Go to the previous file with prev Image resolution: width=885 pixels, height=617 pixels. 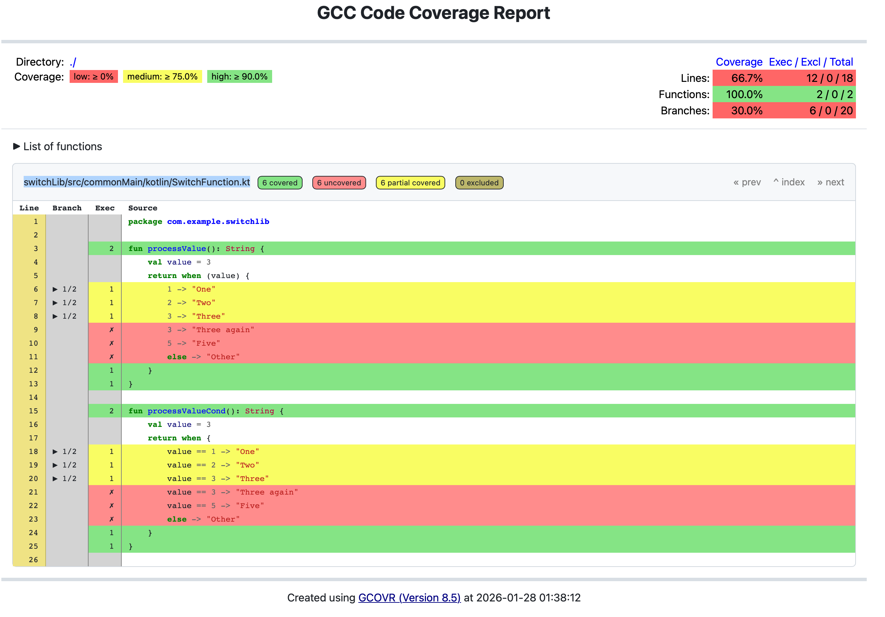pyautogui.click(x=747, y=182)
